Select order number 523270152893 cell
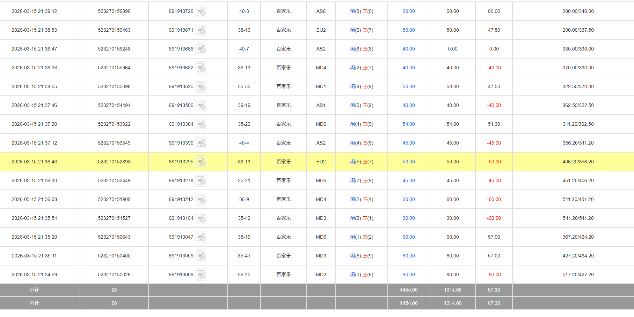The height and width of the screenshot is (317, 634). 114,162
